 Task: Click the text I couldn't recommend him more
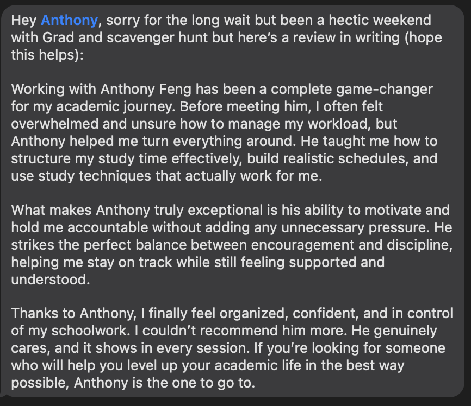pyautogui.click(x=241, y=331)
